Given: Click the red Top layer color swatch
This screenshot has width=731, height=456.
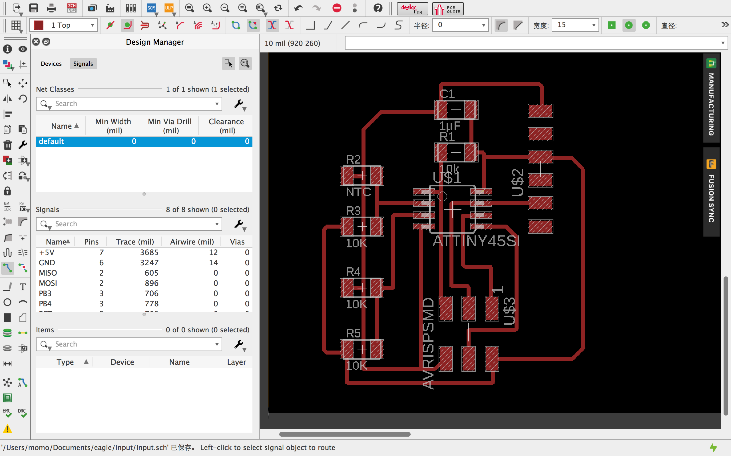Looking at the screenshot, I should [39, 25].
